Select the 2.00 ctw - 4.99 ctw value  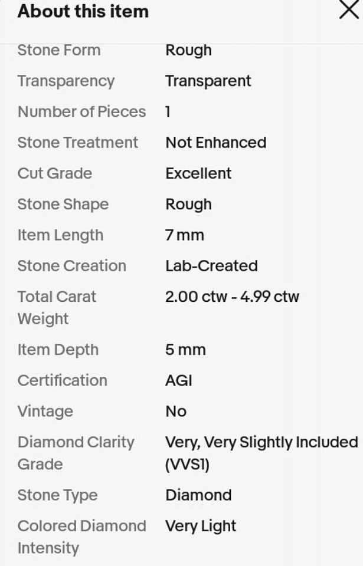coord(232,297)
